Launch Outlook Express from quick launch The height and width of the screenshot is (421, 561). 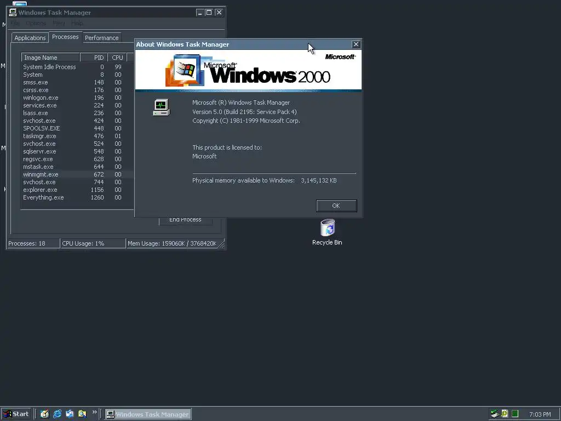[70, 414]
